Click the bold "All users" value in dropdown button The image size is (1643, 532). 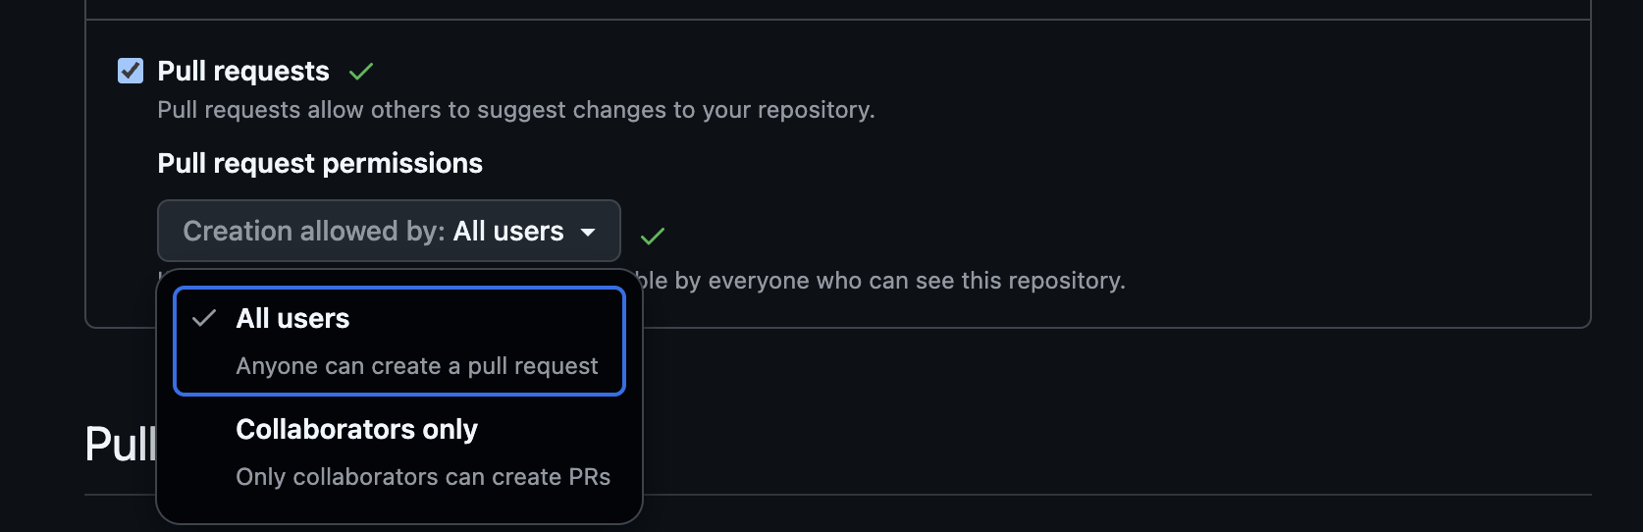[508, 231]
